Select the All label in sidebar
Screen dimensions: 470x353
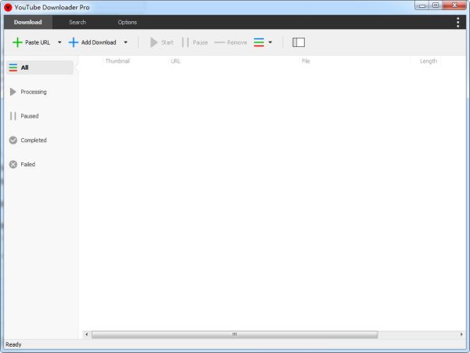24,67
